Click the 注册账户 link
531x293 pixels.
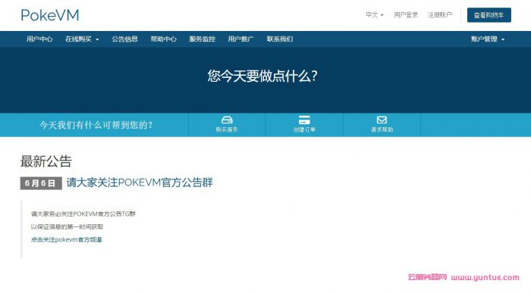440,15
